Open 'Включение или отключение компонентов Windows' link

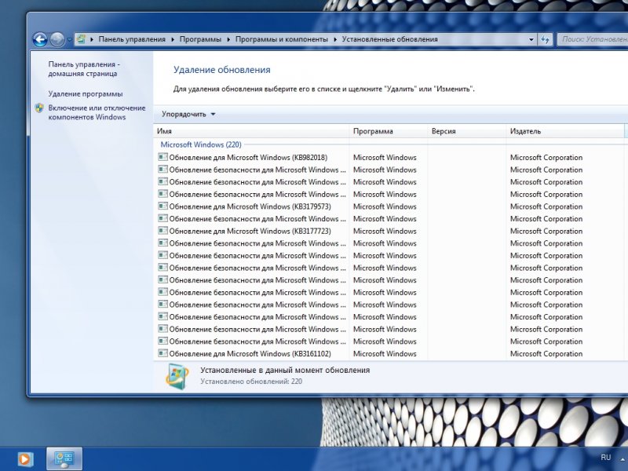pos(97,112)
